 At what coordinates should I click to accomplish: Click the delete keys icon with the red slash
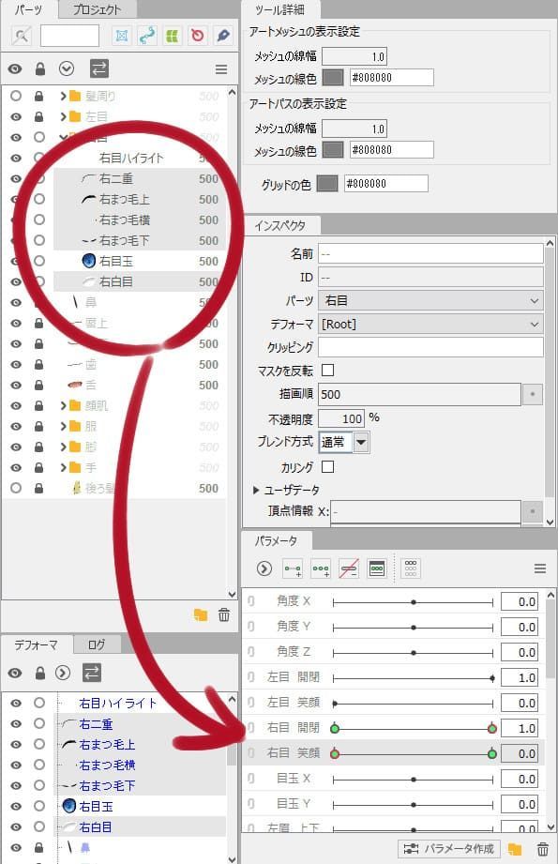349,568
